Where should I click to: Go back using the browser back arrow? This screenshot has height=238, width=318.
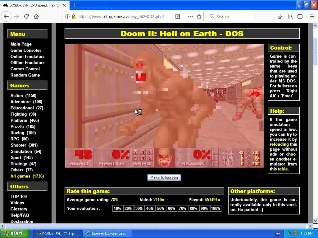(6, 16)
